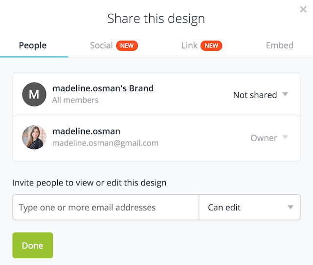This screenshot has width=313, height=265.
Task: Click the NEW badge beside Link
Action: pos(211,46)
